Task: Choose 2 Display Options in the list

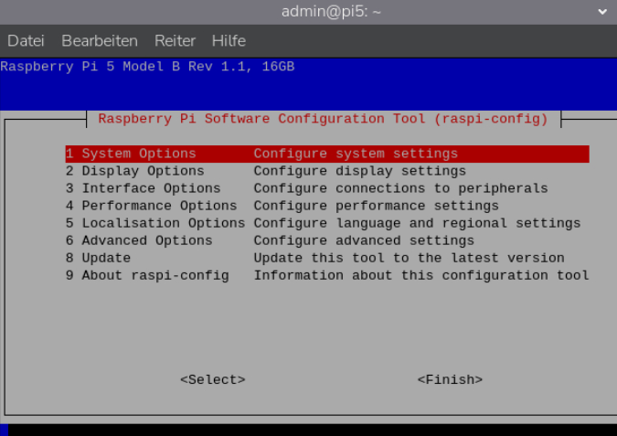Action: (x=134, y=171)
